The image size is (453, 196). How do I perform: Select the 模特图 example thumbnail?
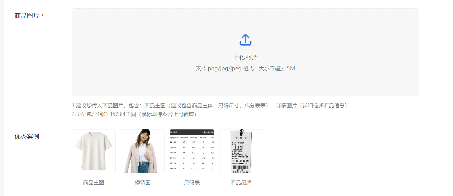(143, 151)
